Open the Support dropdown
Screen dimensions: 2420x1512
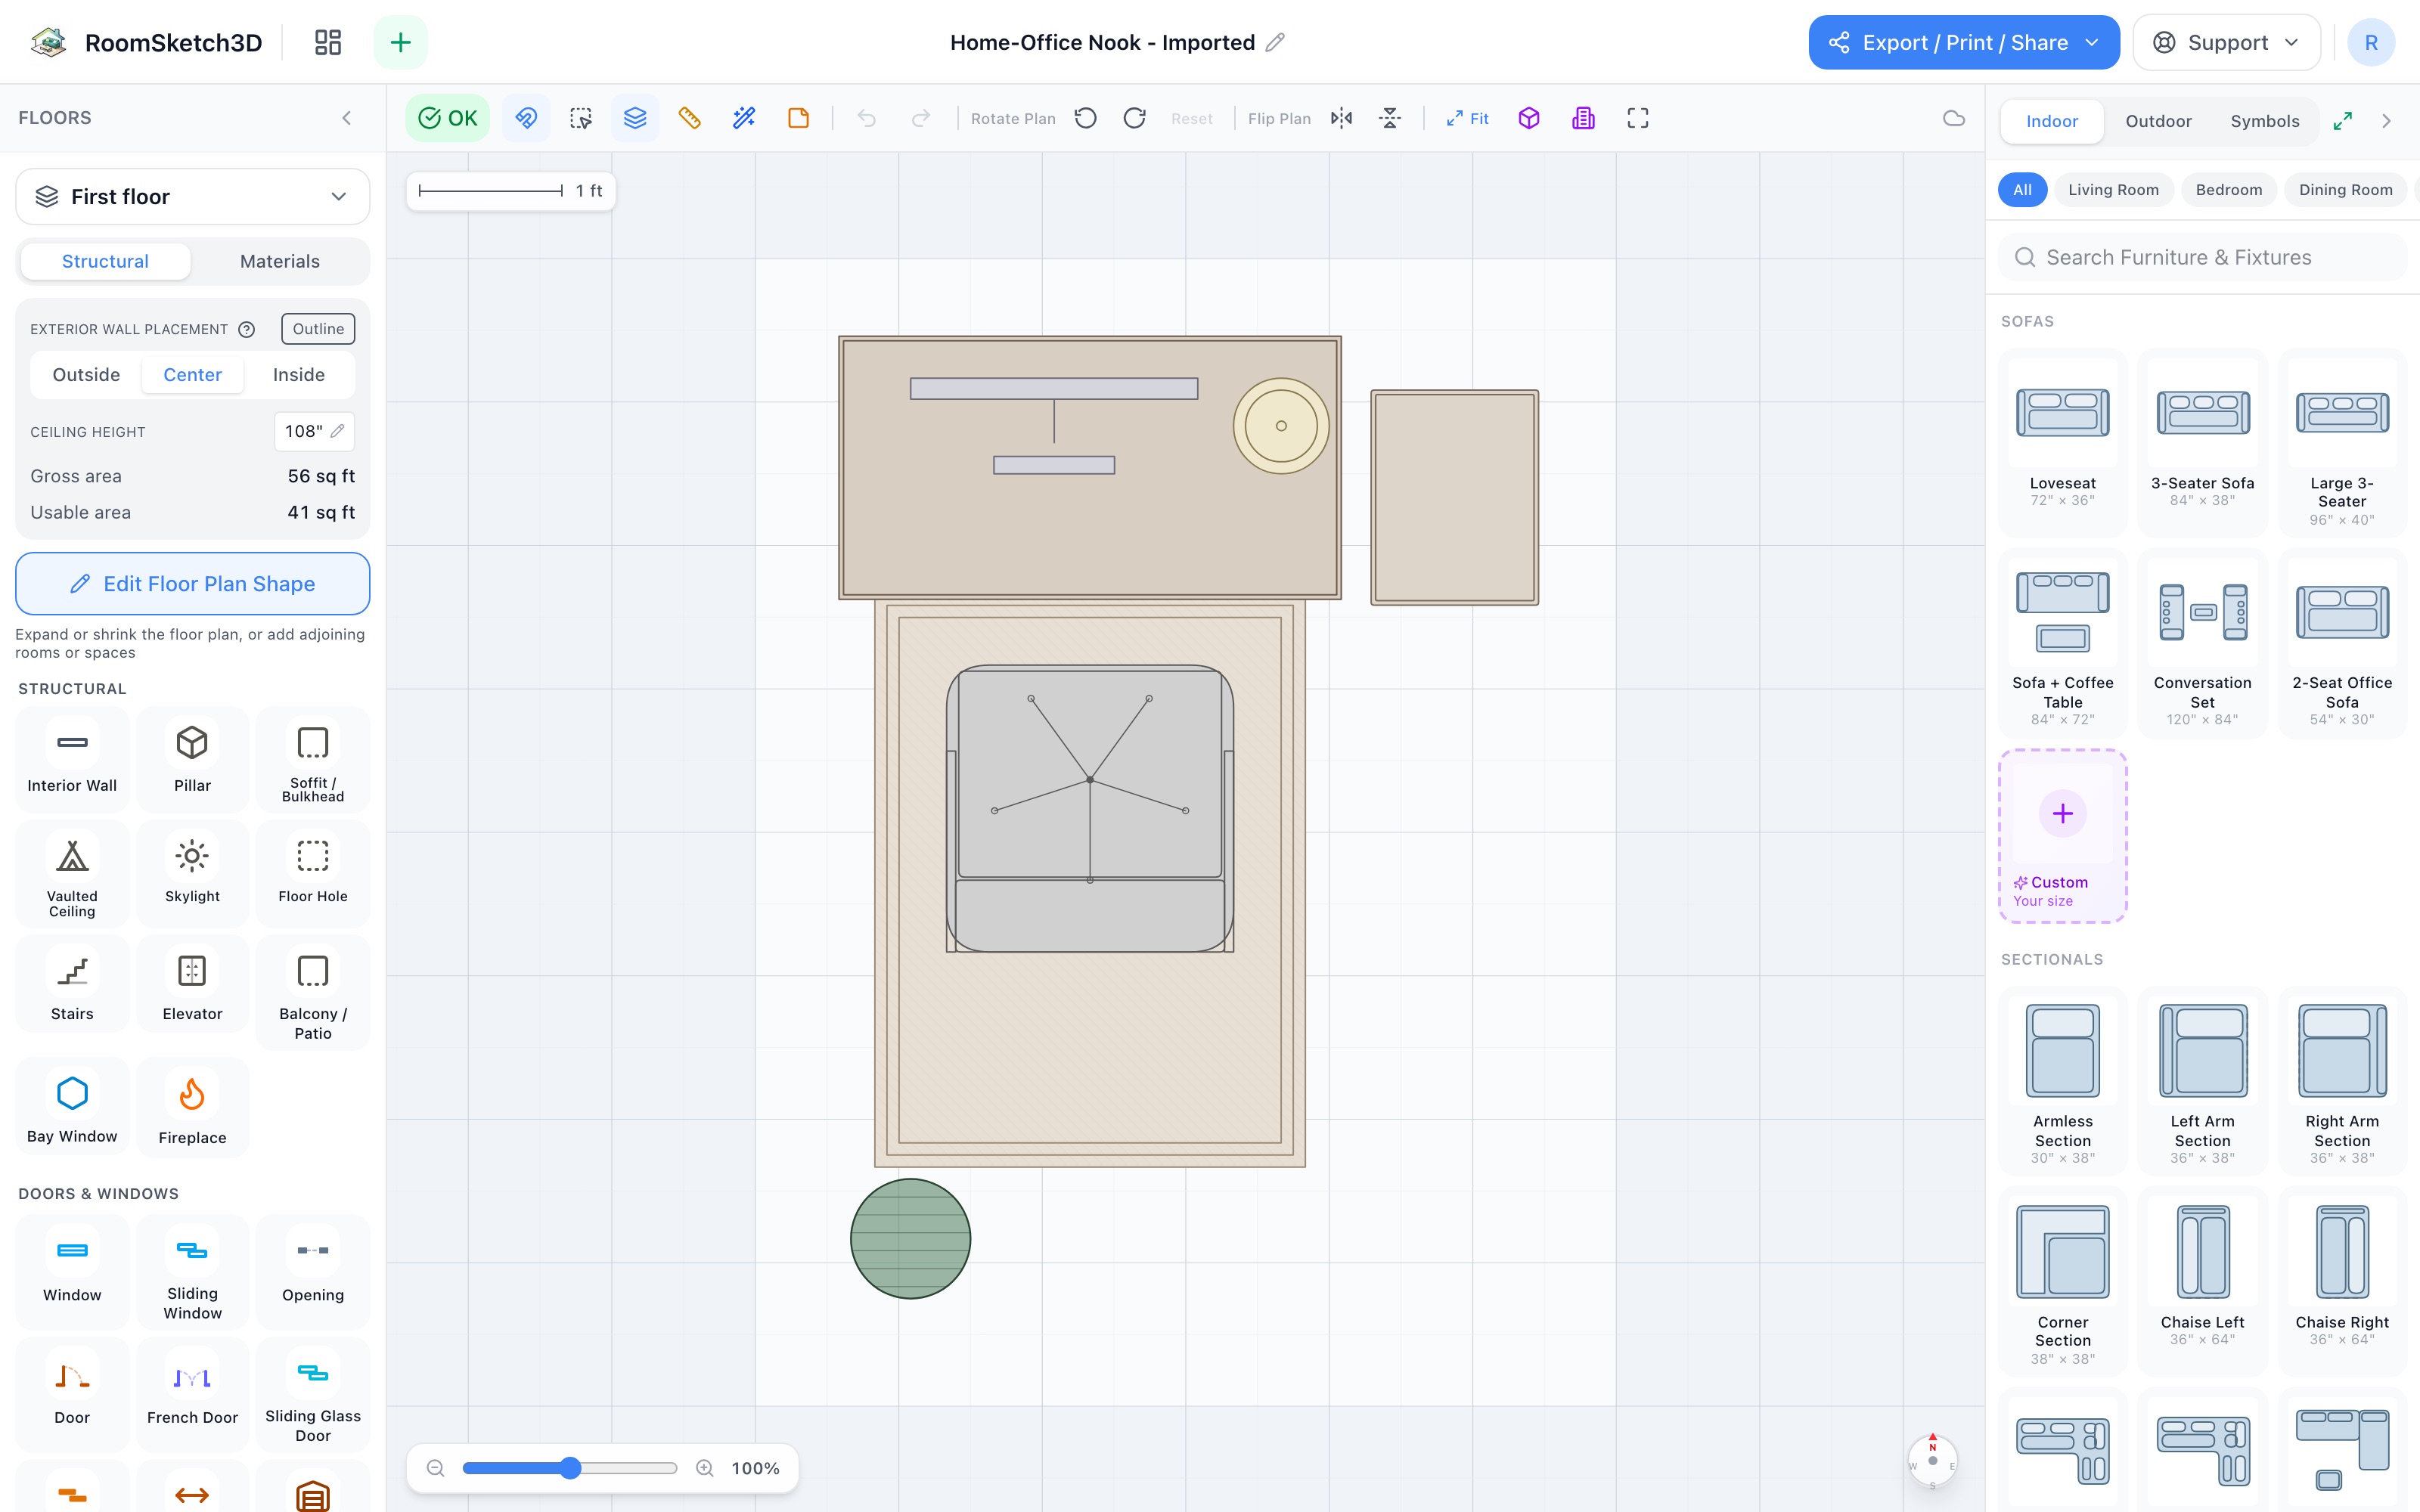point(2226,42)
